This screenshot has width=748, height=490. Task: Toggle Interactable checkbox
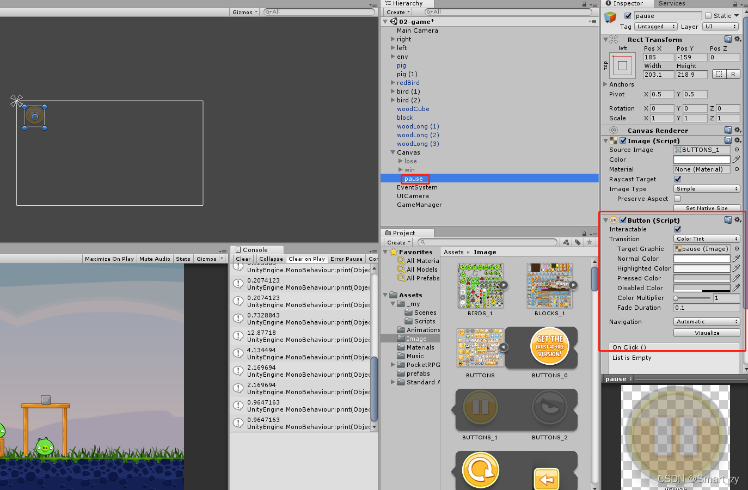[677, 229]
